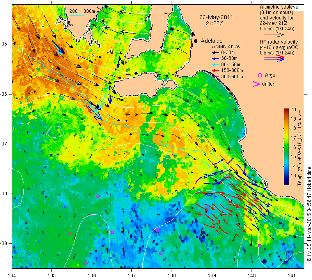The width and height of the screenshot is (312, 280).
Task: Click the red 150-300m legend arrow
Action: pos(215,70)
